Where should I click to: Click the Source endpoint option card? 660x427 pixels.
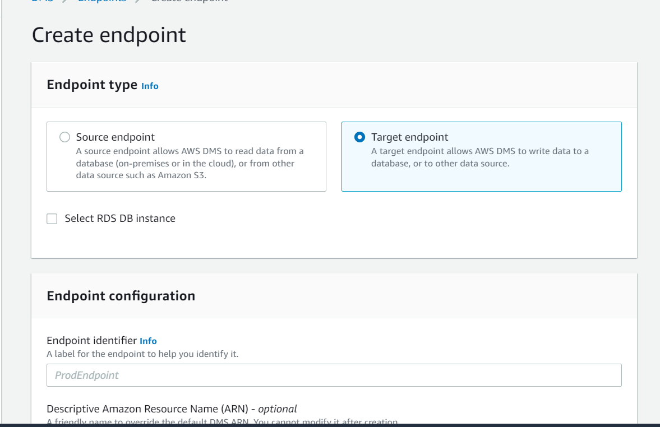pos(186,156)
